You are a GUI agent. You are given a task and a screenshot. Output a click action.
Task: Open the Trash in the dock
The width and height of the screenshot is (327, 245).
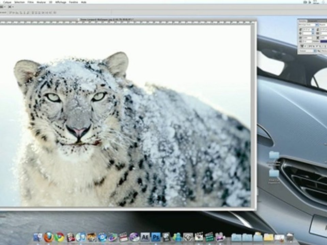click(x=290, y=237)
